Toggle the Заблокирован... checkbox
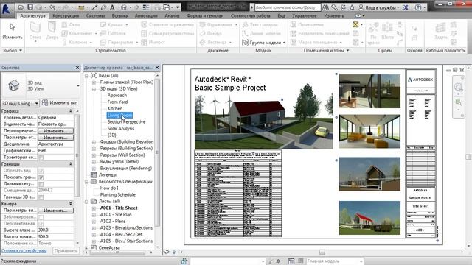This screenshot has width=472, height=265. click(x=41, y=217)
